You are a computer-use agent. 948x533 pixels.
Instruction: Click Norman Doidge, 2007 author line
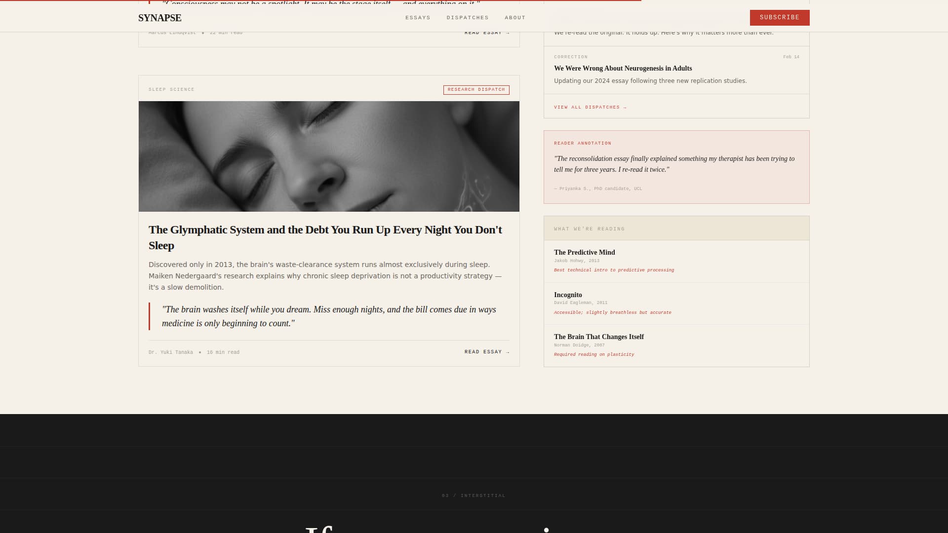tap(579, 345)
